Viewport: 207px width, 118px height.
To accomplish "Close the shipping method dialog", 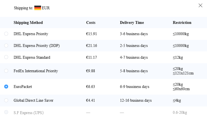I will click(x=201, y=5).
